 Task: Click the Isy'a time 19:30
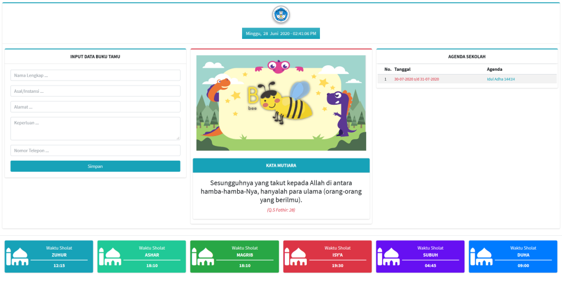pyautogui.click(x=338, y=265)
